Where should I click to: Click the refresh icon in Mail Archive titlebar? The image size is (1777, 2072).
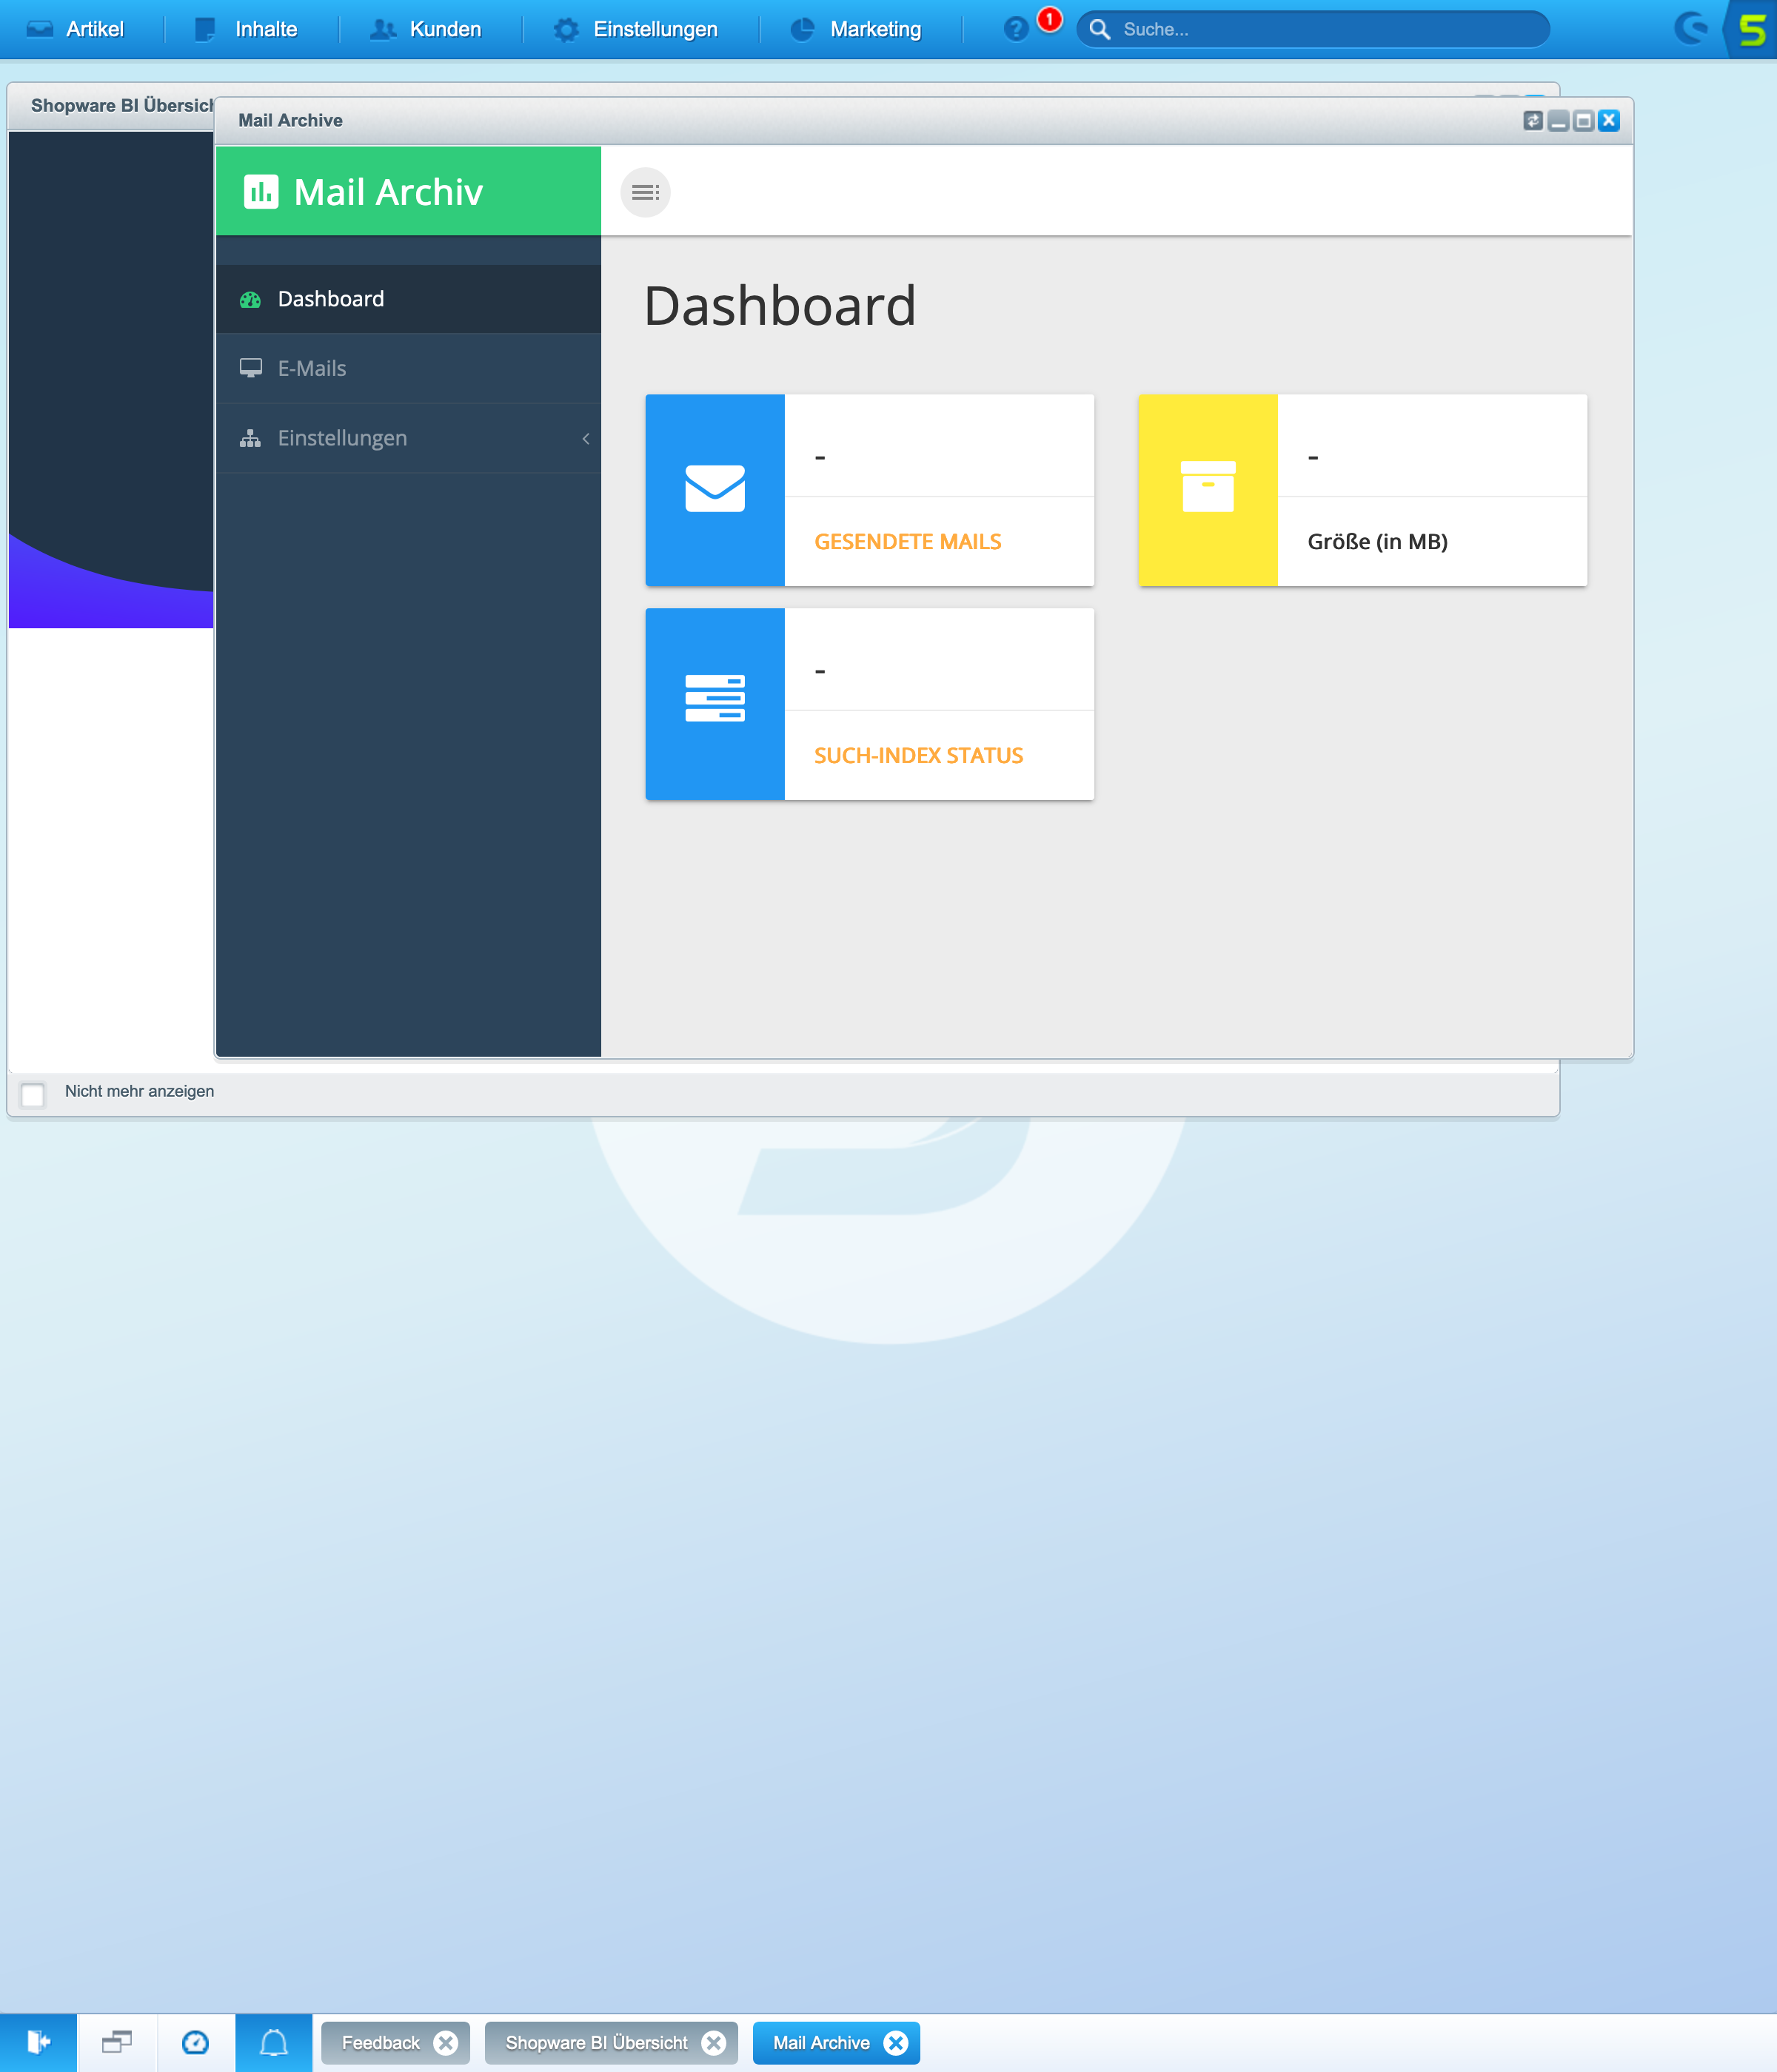(1532, 121)
